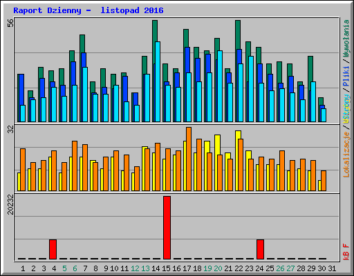Select green weekend day 26 label
Image resolution: width=354 pixels, height=276 pixels.
point(280,268)
